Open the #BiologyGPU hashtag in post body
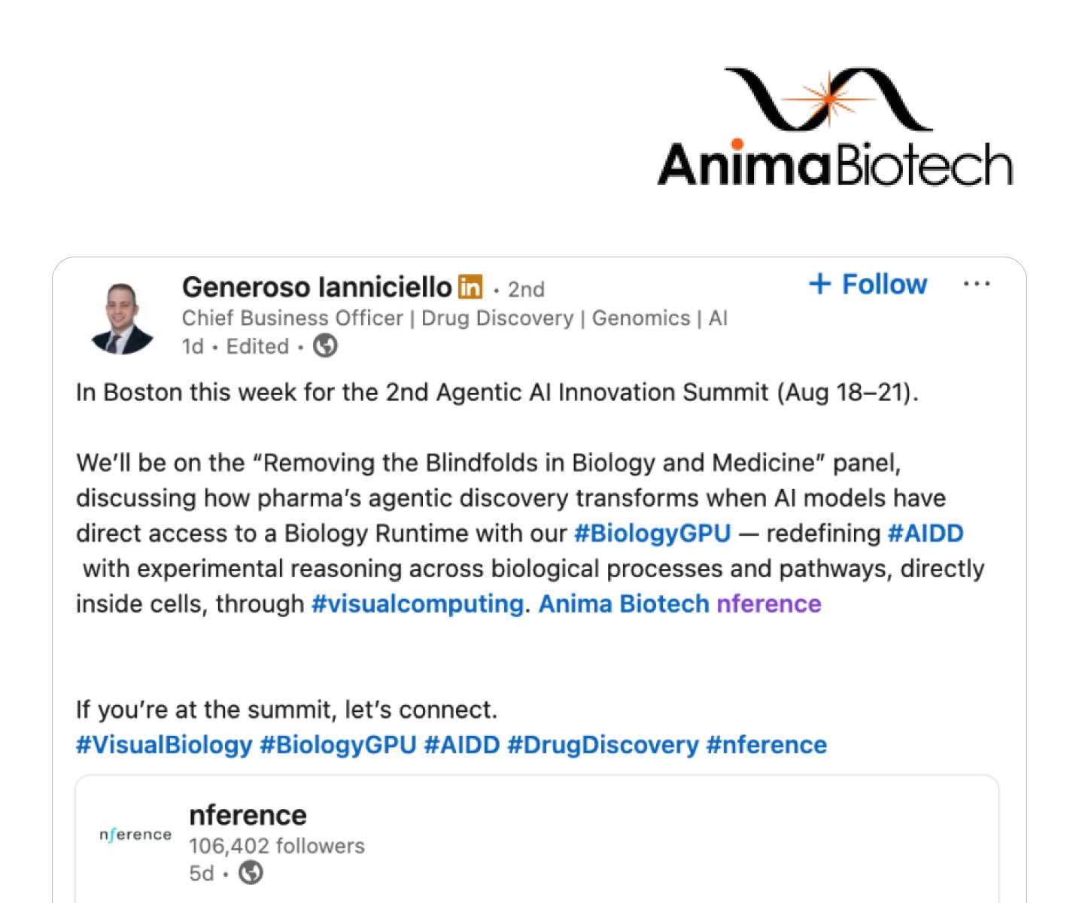Screen dimensions: 1079x903 coord(652,534)
